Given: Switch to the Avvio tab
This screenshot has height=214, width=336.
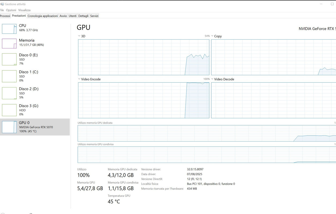Looking at the screenshot, I should [x=63, y=16].
